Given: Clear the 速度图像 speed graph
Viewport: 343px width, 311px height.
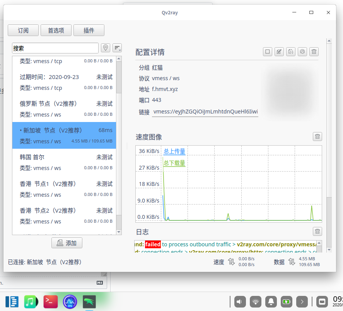Looking at the screenshot, I should [x=317, y=136].
